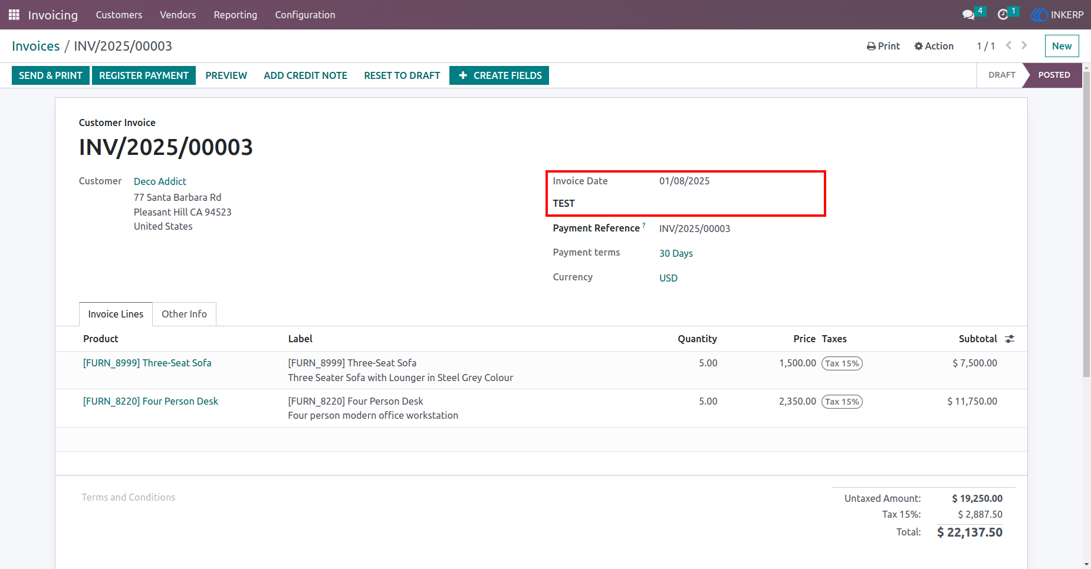The width and height of the screenshot is (1091, 569).
Task: Open the 30 Days payment terms link
Action: coord(676,253)
